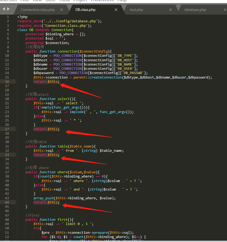The height and width of the screenshot is (242, 227).
Task: Close the database.php tab
Action: coord(225,10)
